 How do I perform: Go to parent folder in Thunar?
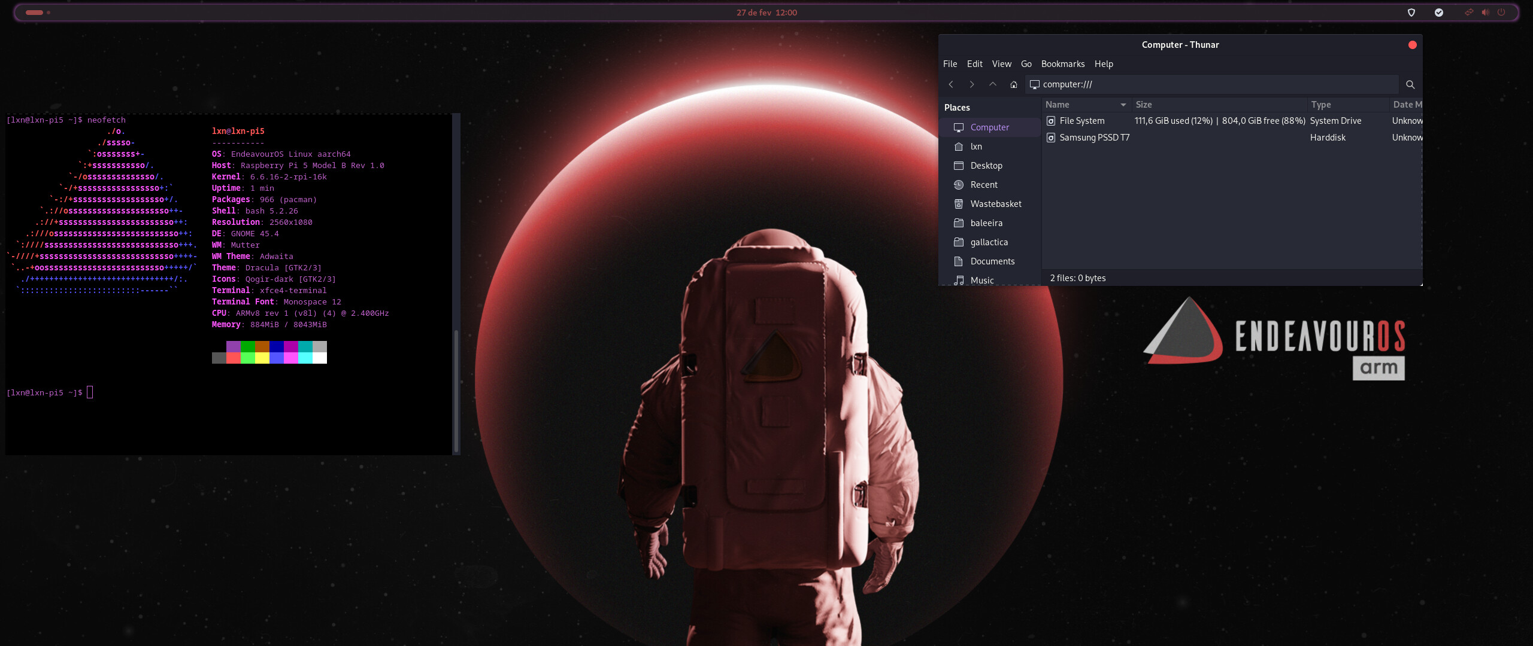pyautogui.click(x=993, y=84)
